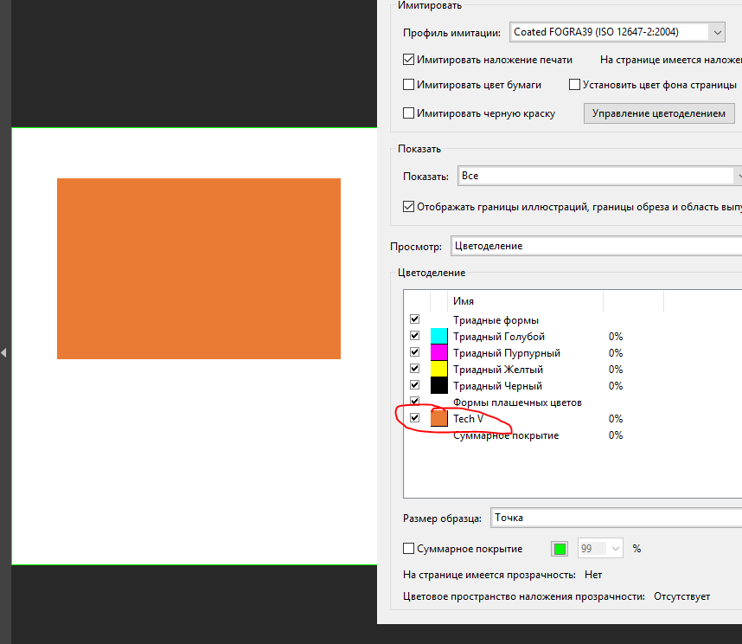The width and height of the screenshot is (742, 644).
Task: Click the magenta Триадный Пурпурный swatch
Action: pyautogui.click(x=439, y=353)
